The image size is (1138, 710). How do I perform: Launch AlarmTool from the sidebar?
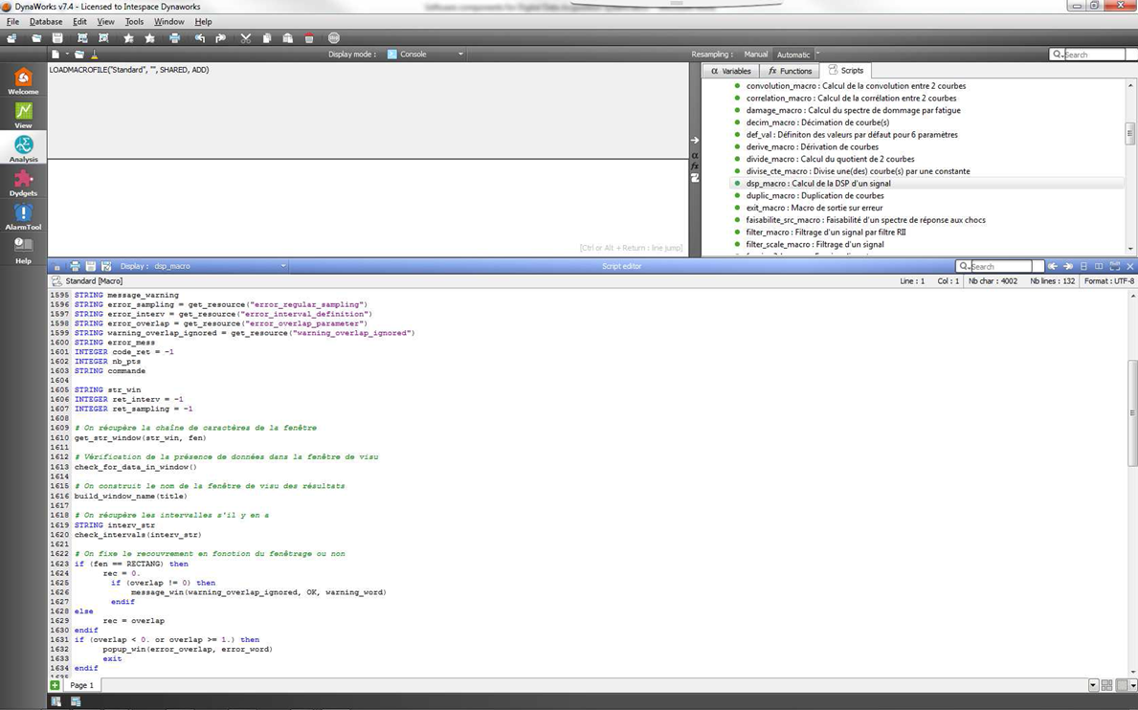[23, 216]
